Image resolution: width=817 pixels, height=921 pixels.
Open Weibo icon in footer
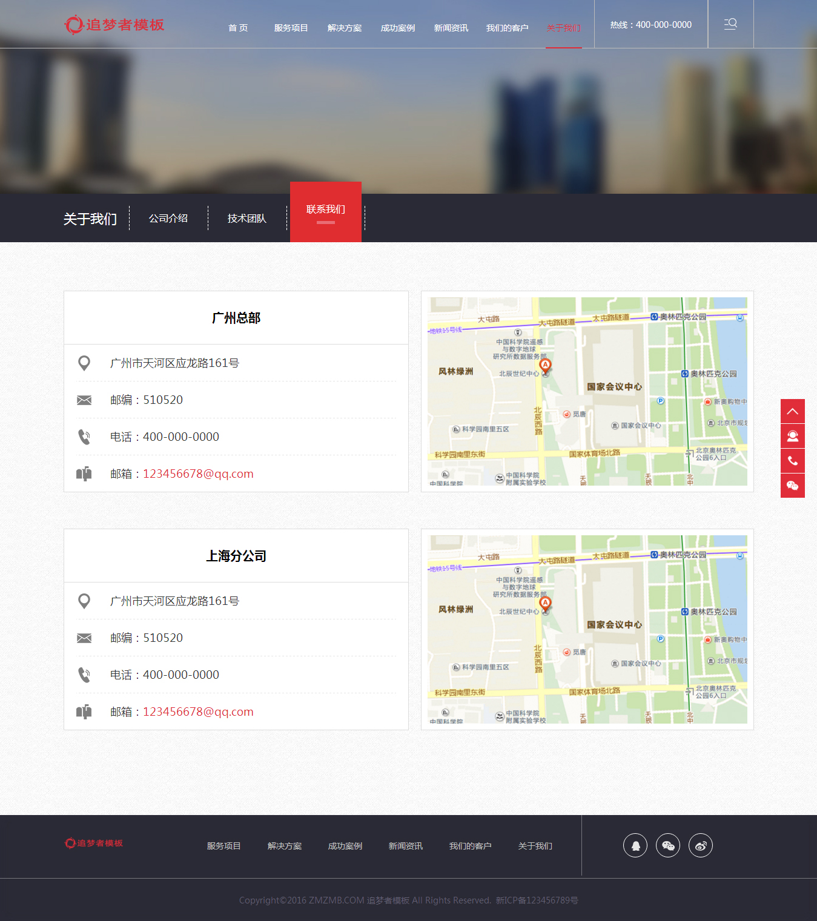pos(701,845)
